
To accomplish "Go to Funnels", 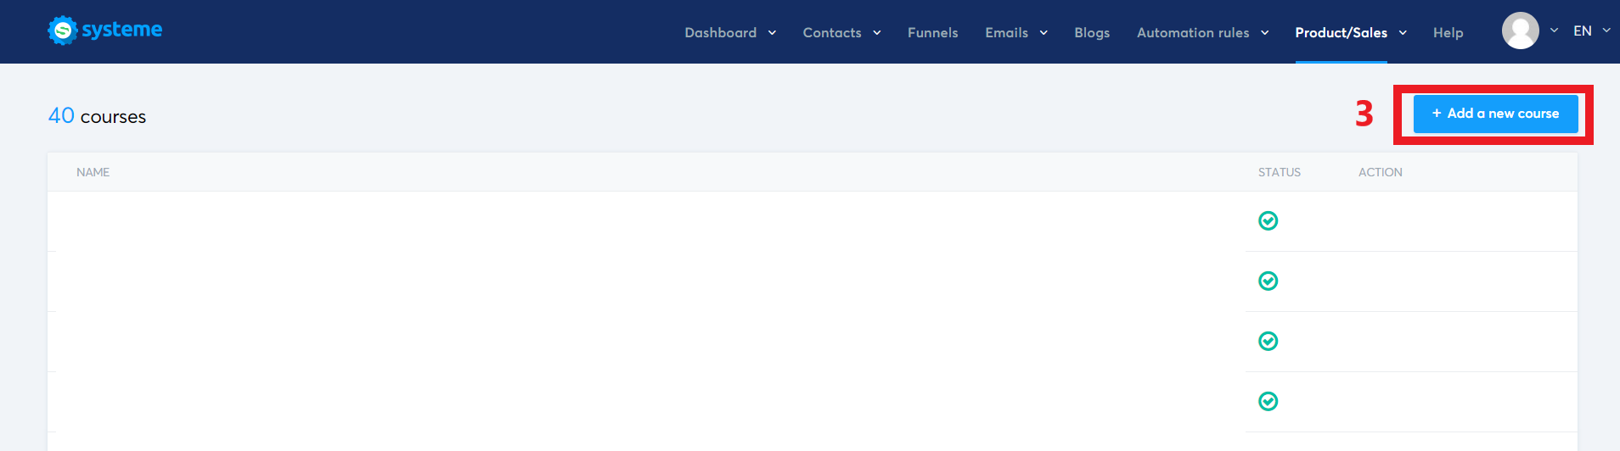I will [932, 32].
